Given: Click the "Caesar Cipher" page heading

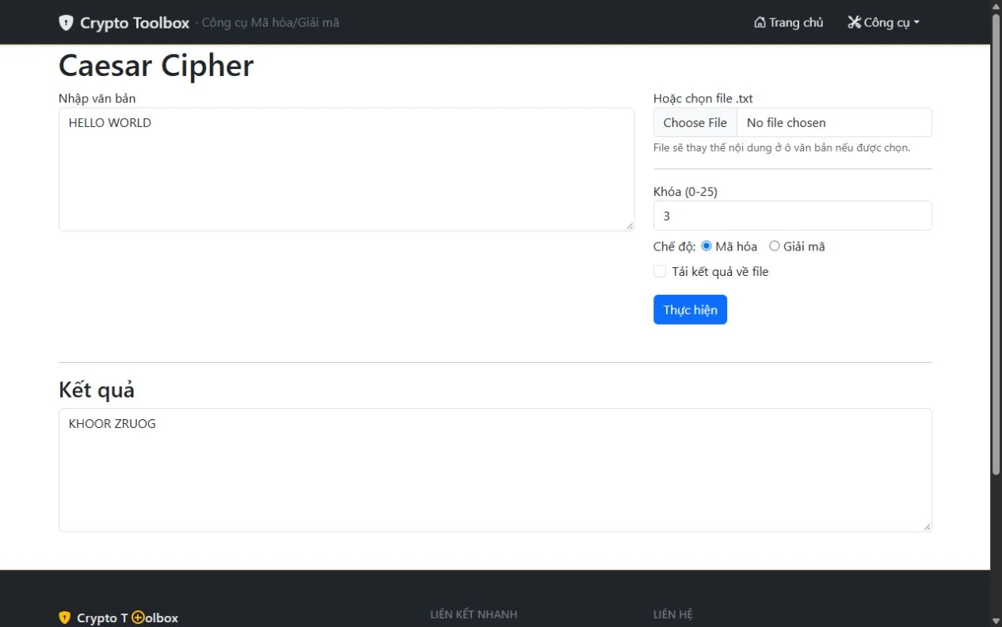Looking at the screenshot, I should click(x=156, y=65).
